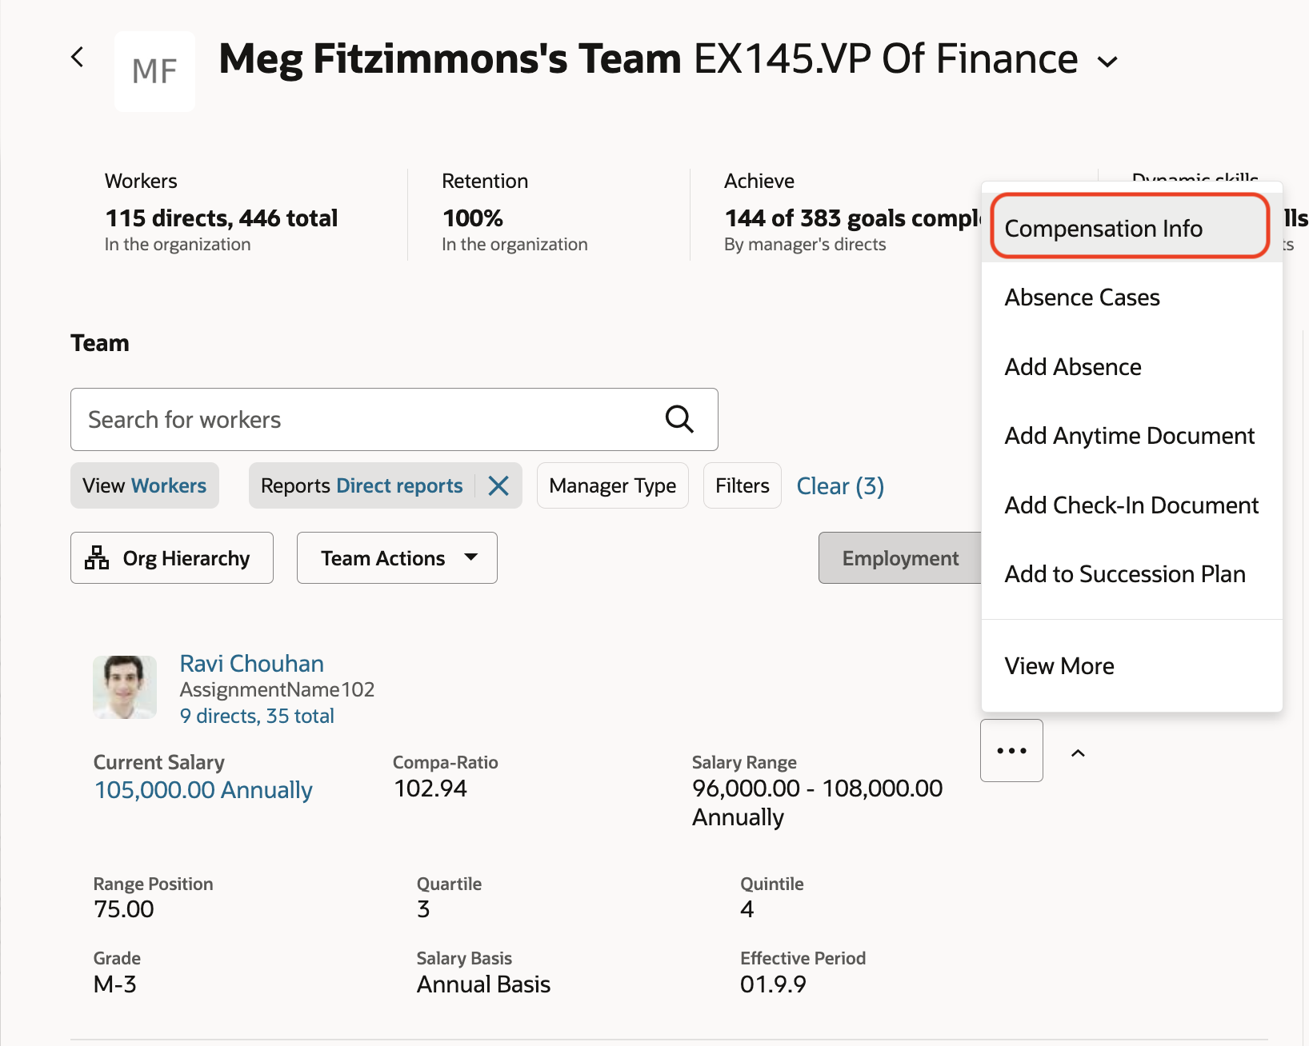Choose Add Absence in the menu
The image size is (1309, 1046).
coord(1073,367)
